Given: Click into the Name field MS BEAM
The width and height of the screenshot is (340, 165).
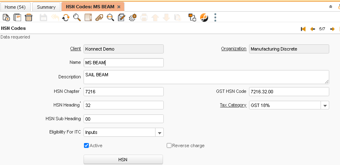Looking at the screenshot, I should coord(124,63).
